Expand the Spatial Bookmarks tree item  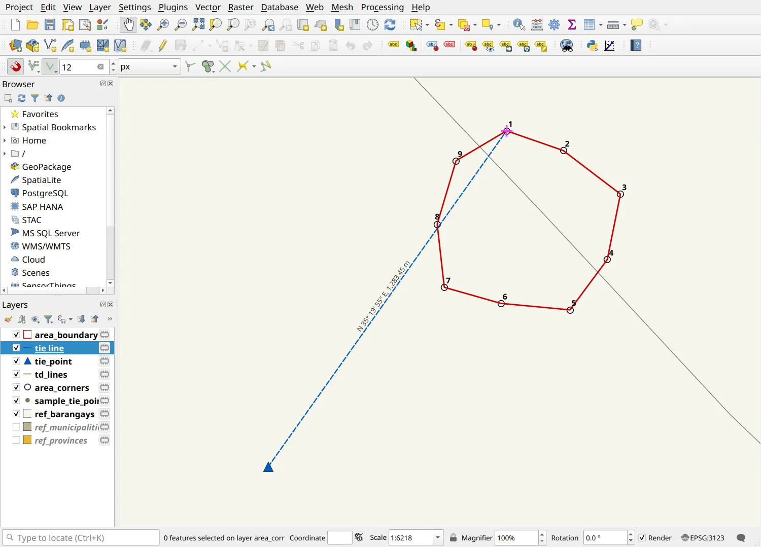[x=5, y=127]
